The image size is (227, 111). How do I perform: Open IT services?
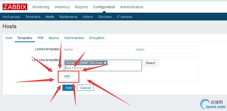tap(125, 17)
